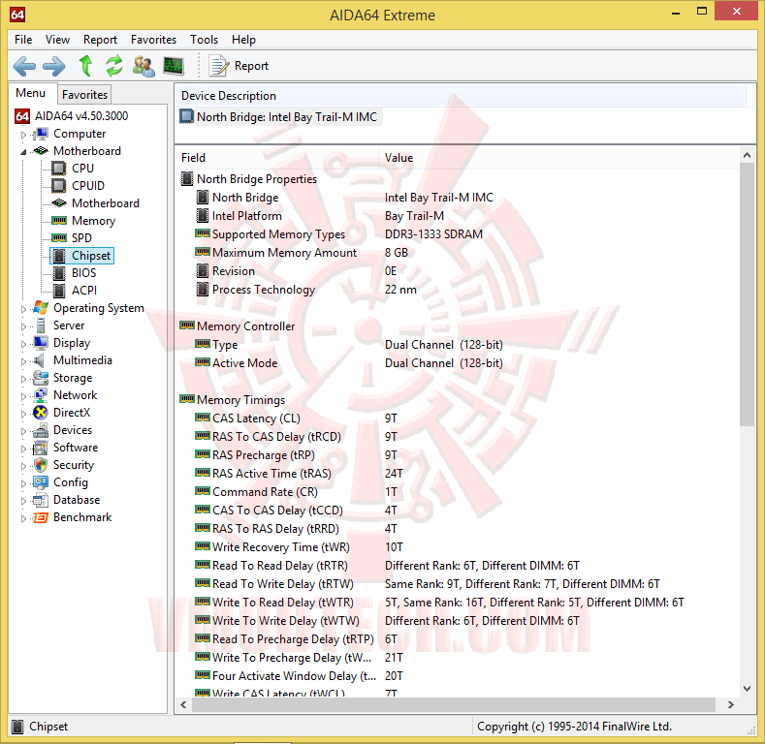Open the system monitor graph toolbar icon
The height and width of the screenshot is (744, 765).
(x=174, y=66)
